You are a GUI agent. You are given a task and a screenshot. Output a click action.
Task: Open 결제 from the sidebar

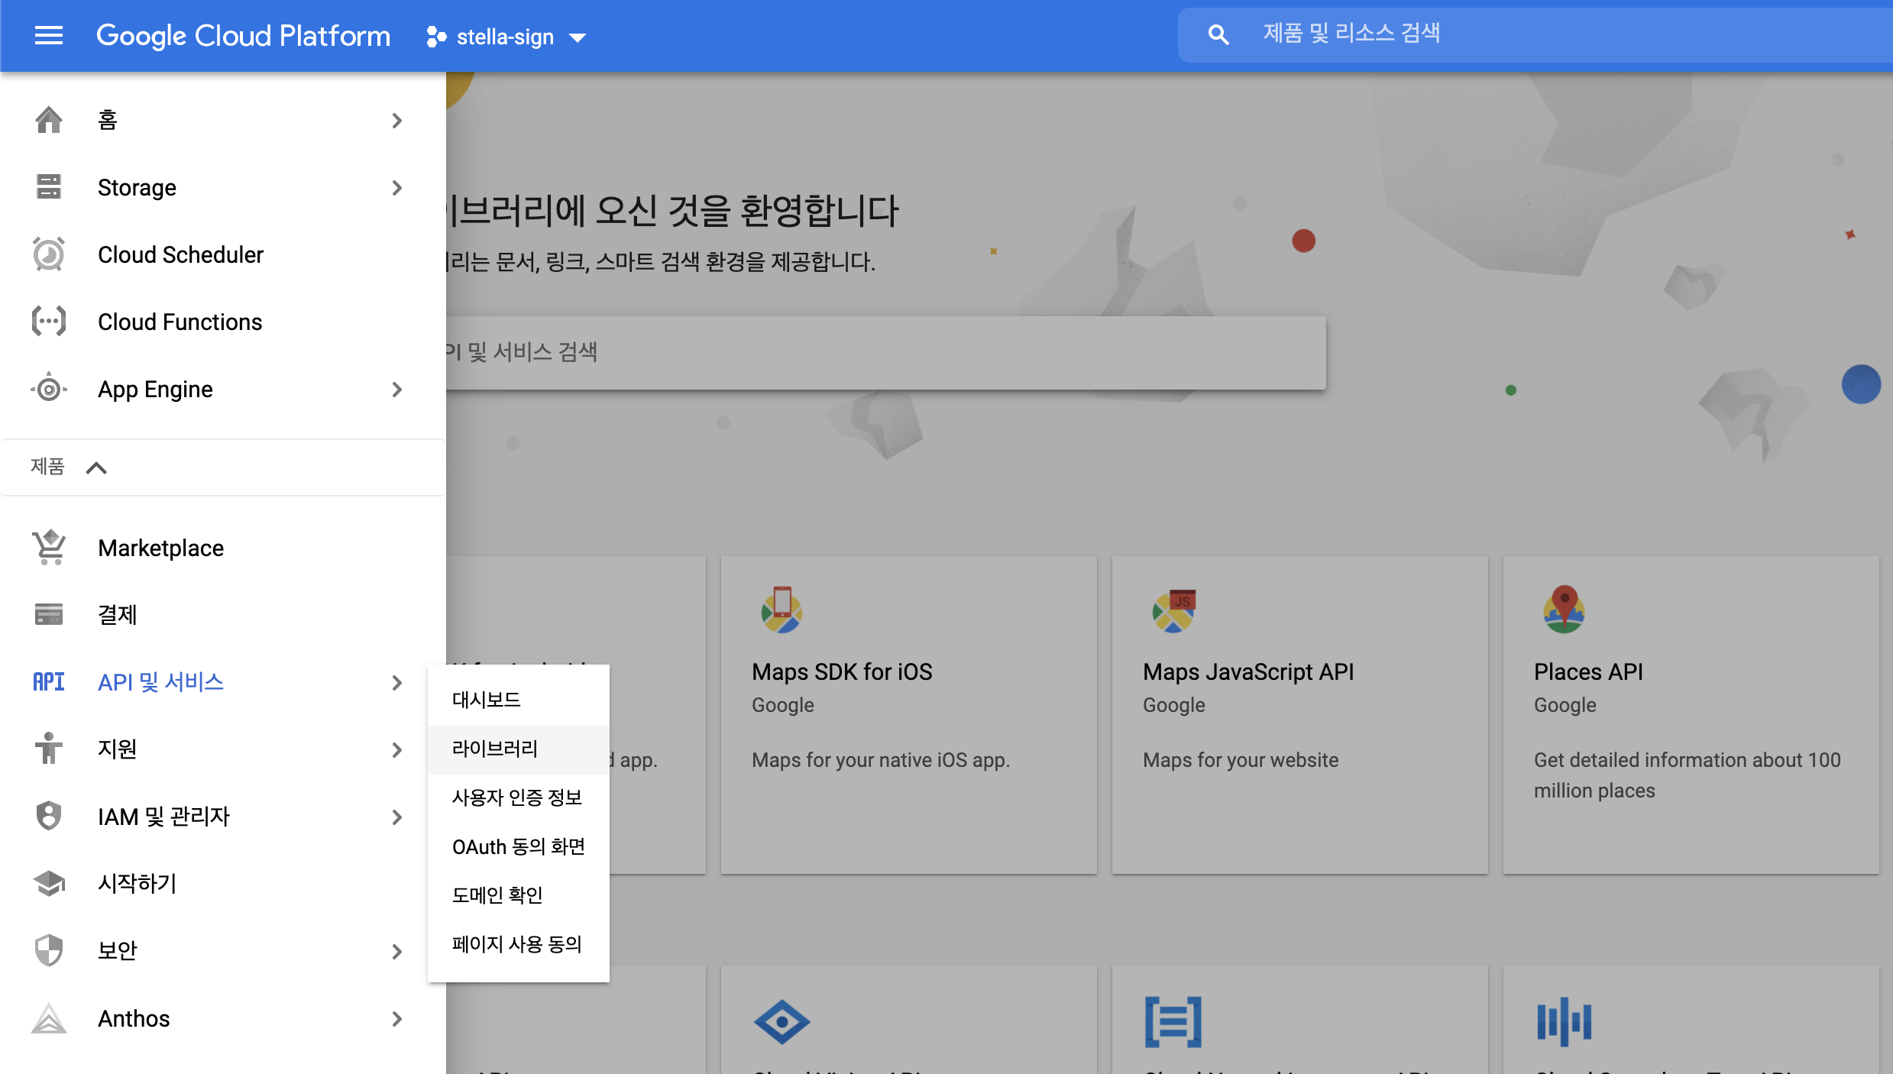(x=222, y=615)
